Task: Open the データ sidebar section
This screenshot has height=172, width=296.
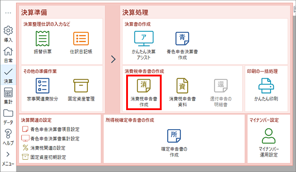Action: [x=8, y=117]
